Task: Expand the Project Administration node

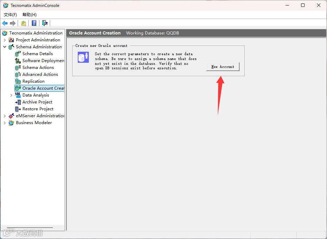Action: pos(4,40)
